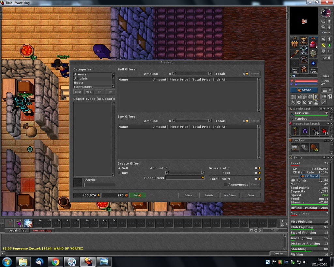Toggle the crossed swords combat mode
This screenshot has width=334, height=267.
323,39
